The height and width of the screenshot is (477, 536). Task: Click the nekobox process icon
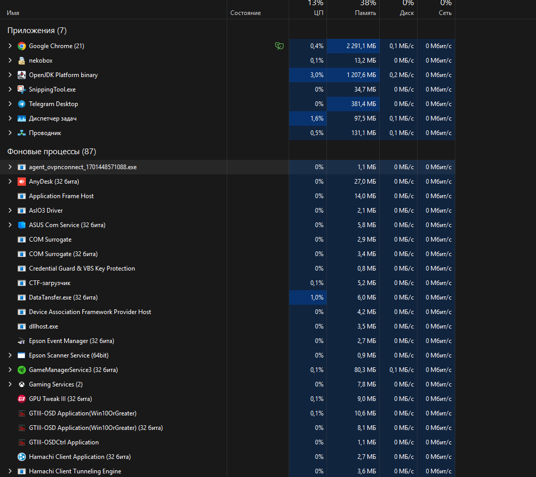tap(22, 61)
